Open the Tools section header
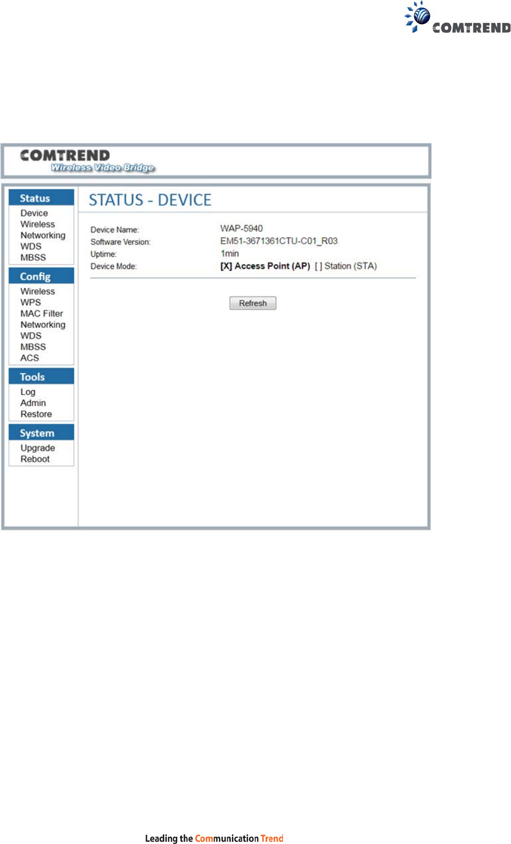This screenshot has width=511, height=844. click(42, 376)
